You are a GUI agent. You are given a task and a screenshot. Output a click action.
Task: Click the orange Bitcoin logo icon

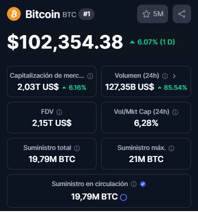[x=14, y=14]
